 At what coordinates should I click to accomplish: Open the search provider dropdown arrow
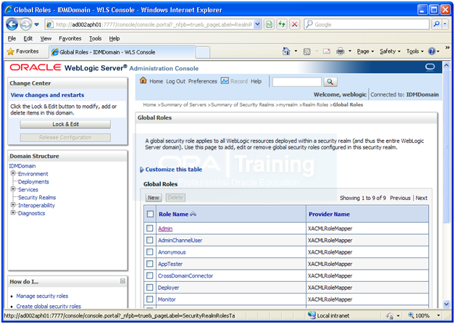click(445, 25)
